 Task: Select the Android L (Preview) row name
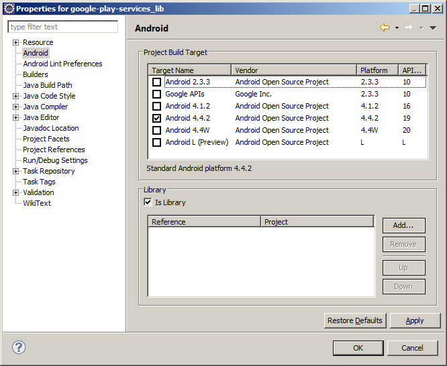[197, 142]
